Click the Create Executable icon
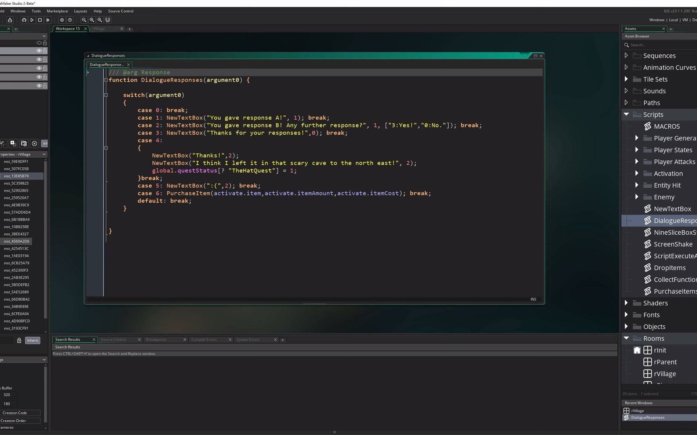697x435 pixels. (10, 20)
